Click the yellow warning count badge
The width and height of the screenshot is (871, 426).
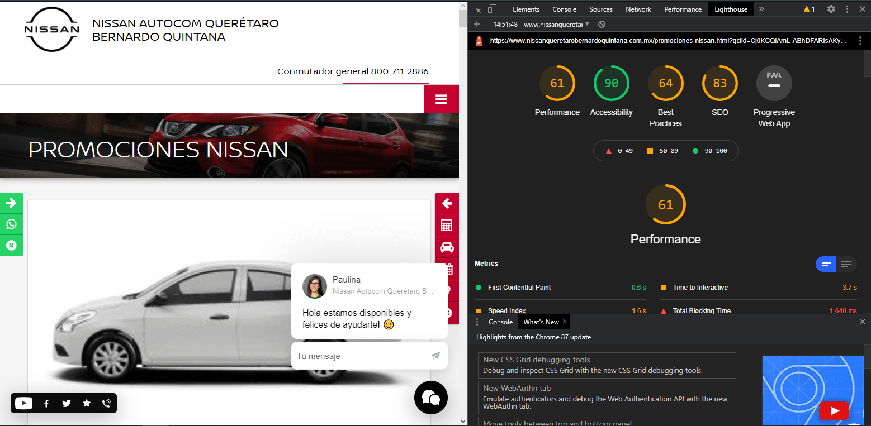(x=809, y=9)
